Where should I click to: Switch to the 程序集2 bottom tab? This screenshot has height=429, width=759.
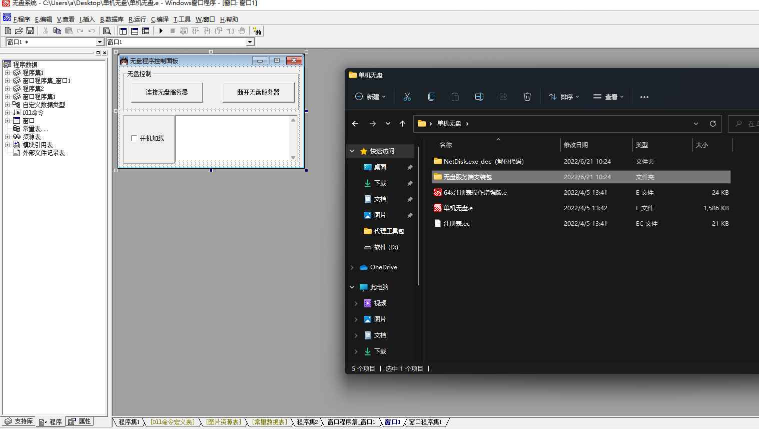307,422
